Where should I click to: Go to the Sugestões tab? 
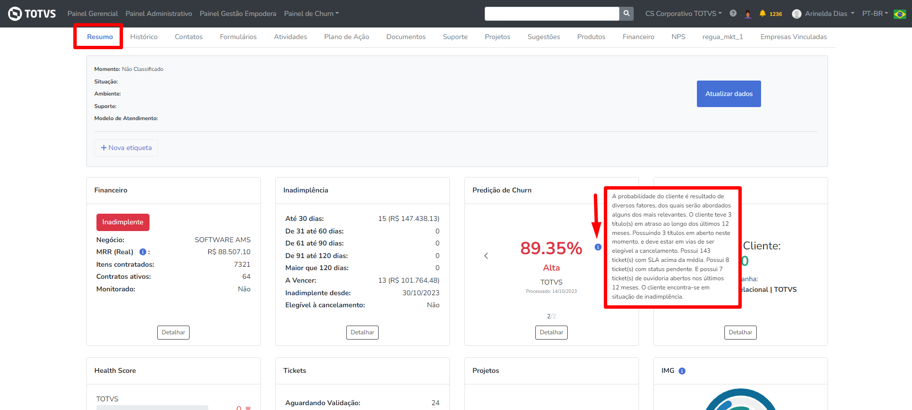click(544, 37)
